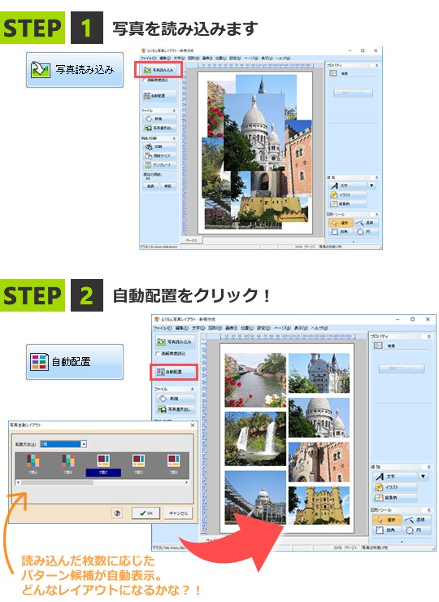
Task: Click 写真書き出し in the STEP 1 window
Action: click(x=159, y=128)
